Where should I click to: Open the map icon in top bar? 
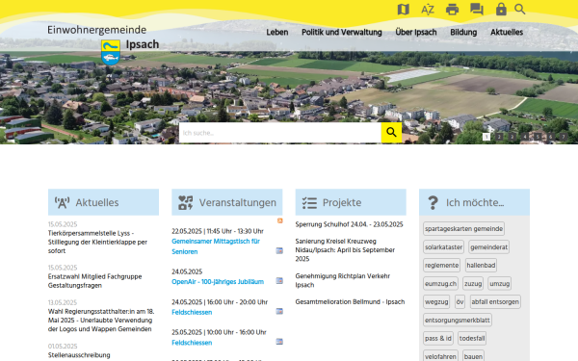[404, 10]
